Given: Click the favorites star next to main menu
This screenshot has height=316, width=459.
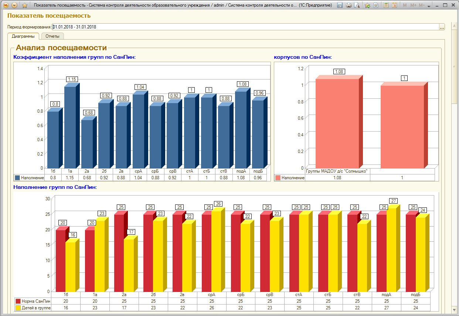Looking at the screenshot, I should 25,5.
